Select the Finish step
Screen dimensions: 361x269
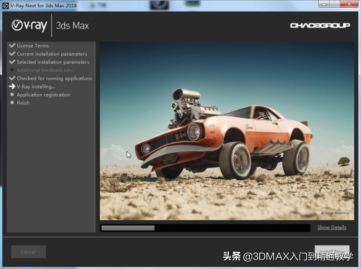tap(23, 103)
